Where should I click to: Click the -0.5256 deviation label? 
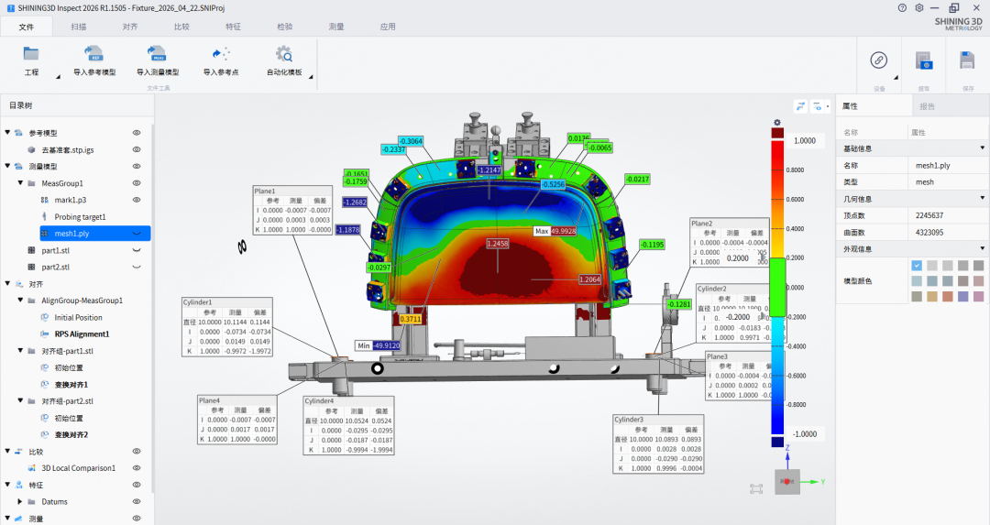coord(553,184)
